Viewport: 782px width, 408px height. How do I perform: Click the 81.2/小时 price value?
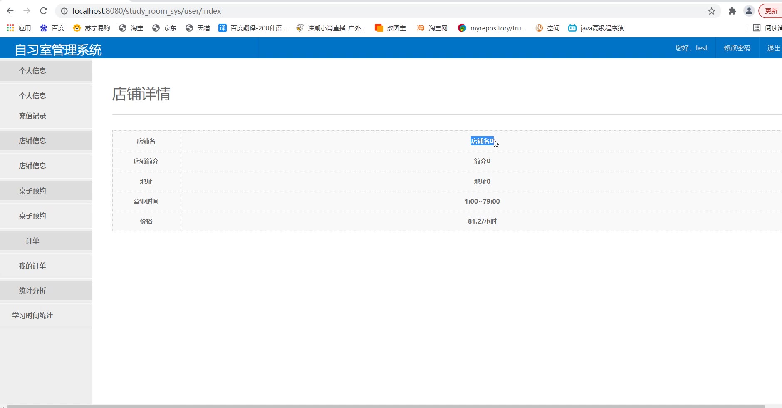[x=482, y=221]
